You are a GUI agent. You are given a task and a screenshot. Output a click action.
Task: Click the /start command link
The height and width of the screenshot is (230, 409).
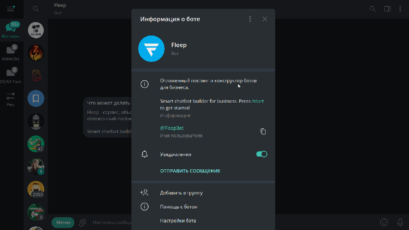click(x=258, y=101)
